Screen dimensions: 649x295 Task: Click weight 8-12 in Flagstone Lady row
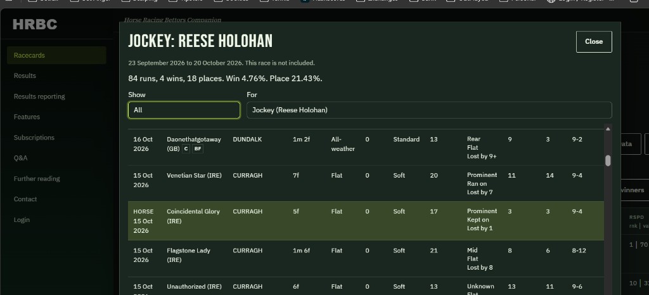pos(579,250)
